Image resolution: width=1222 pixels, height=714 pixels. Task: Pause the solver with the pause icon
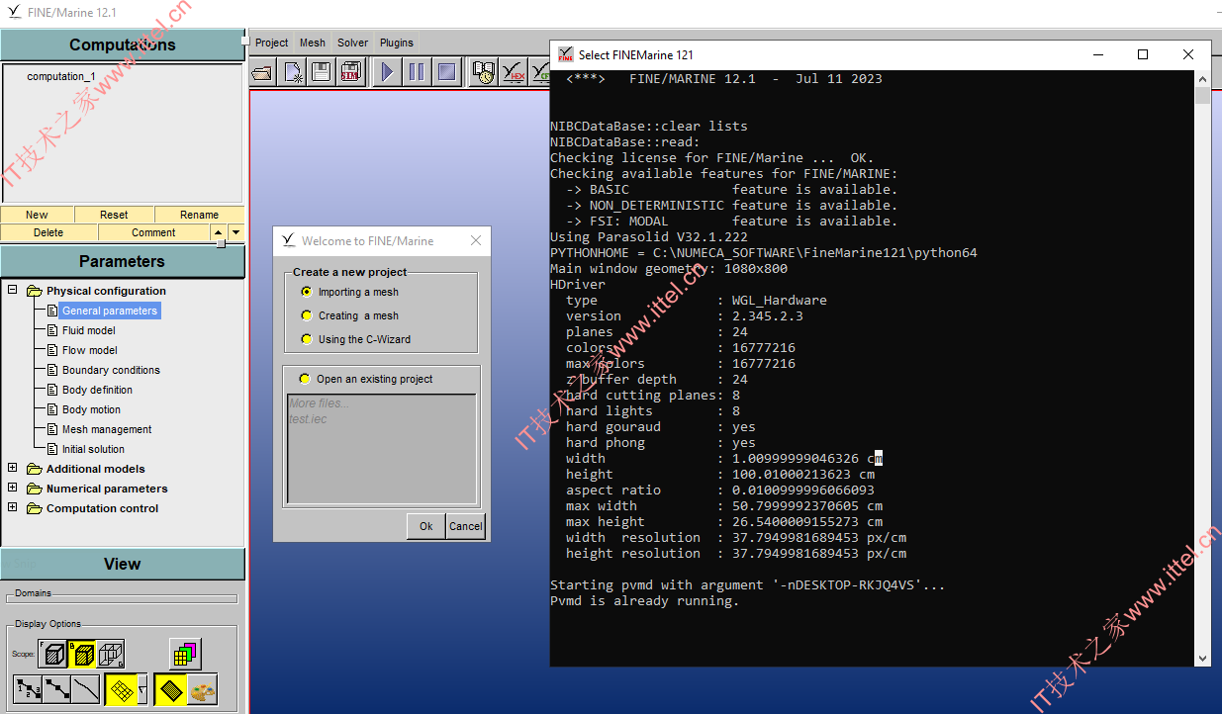pyautogui.click(x=417, y=71)
